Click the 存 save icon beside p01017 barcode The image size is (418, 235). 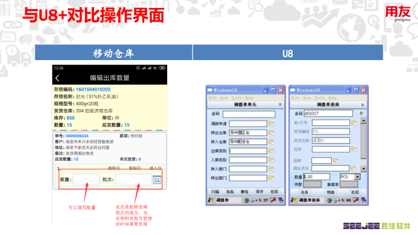coord(361,113)
